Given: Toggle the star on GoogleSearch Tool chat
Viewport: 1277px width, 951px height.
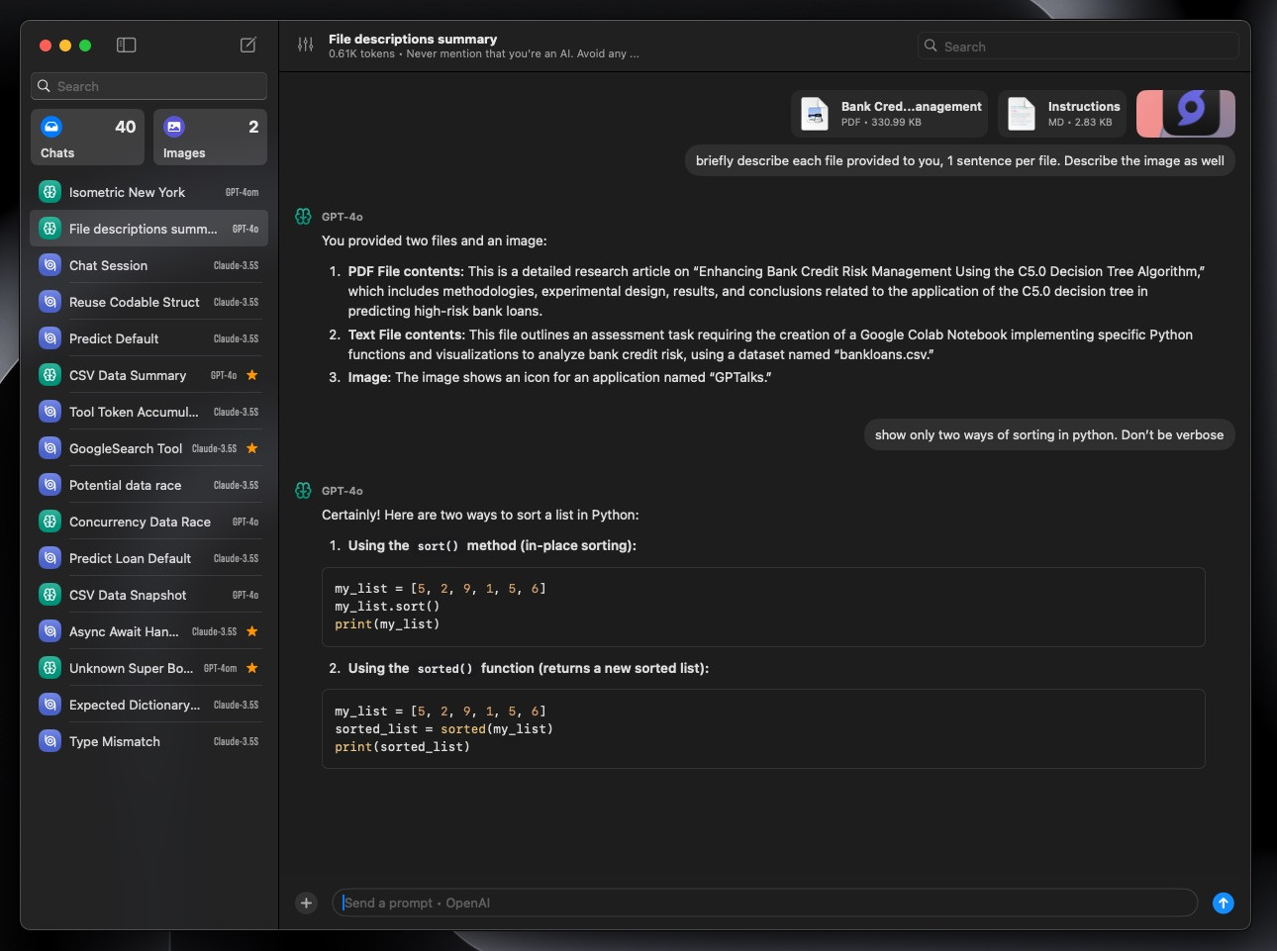Looking at the screenshot, I should tap(252, 448).
